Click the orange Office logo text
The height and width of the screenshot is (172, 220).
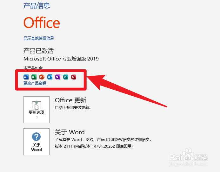click(42, 22)
